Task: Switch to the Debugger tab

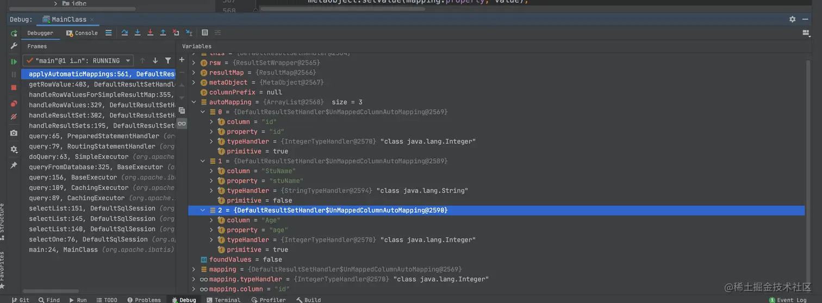Action: tap(41, 33)
